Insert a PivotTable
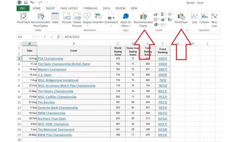 coord(23,19)
